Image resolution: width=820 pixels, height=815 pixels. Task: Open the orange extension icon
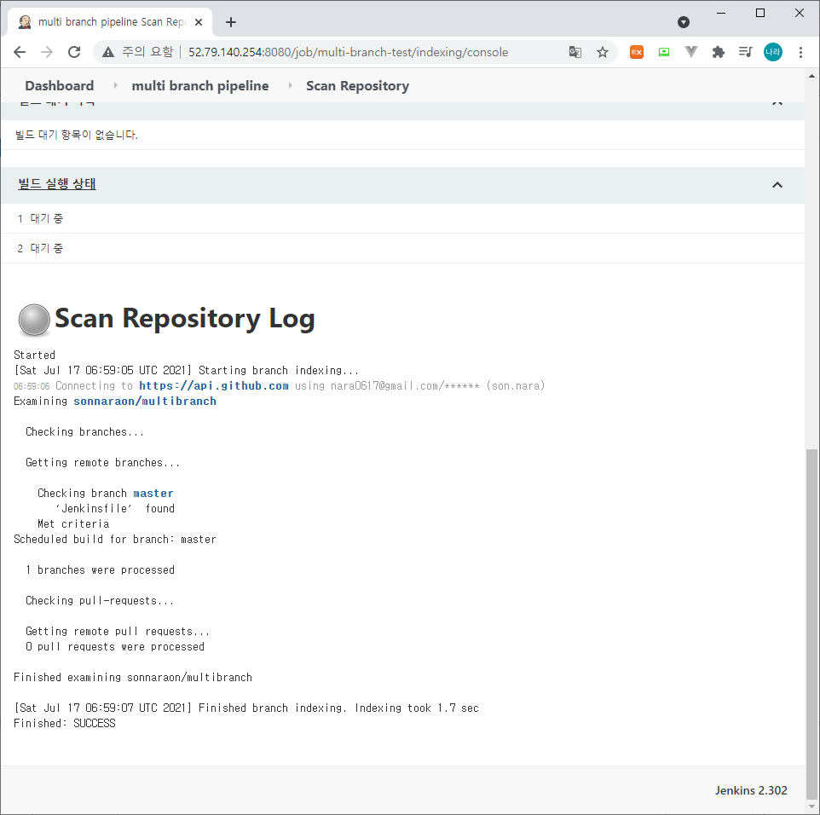click(x=637, y=52)
